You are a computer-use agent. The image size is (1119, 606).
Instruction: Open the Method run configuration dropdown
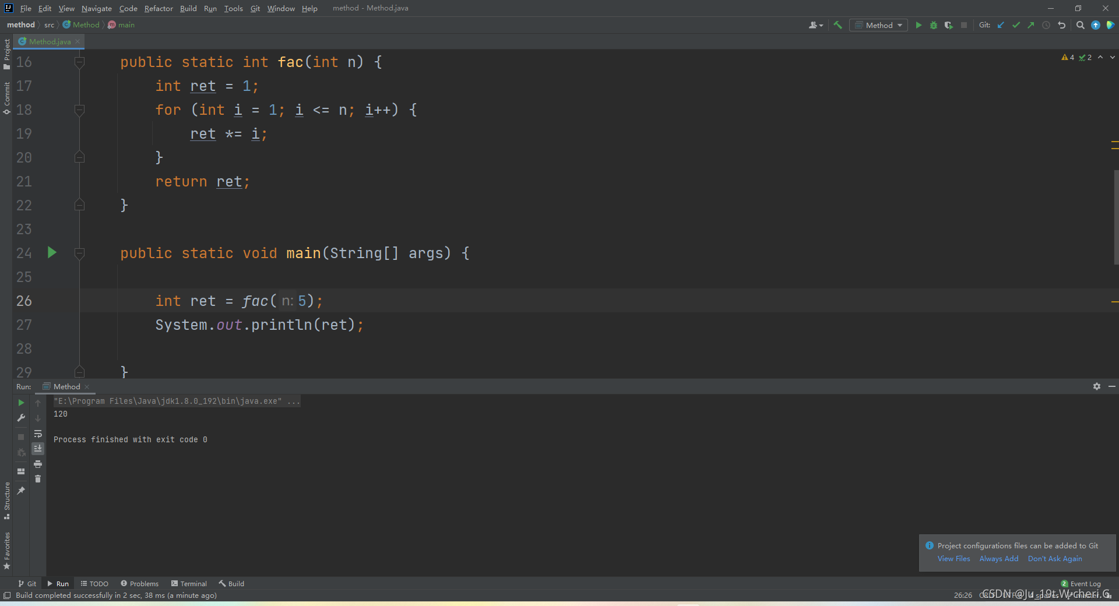click(878, 25)
